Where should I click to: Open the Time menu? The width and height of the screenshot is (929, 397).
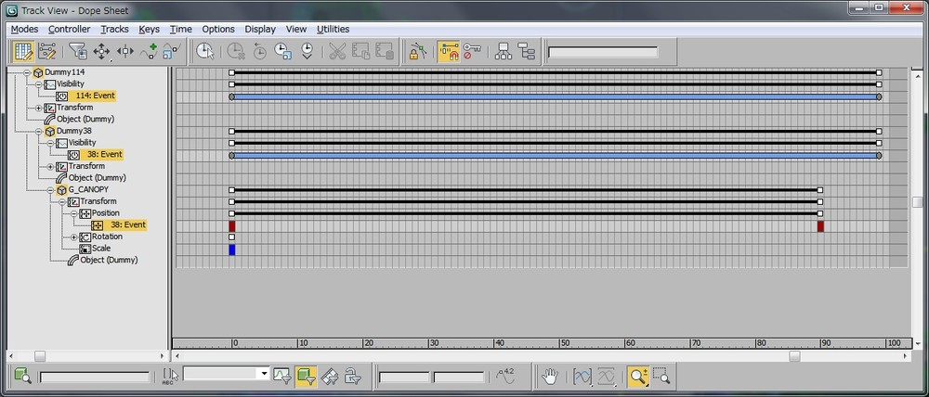(181, 29)
